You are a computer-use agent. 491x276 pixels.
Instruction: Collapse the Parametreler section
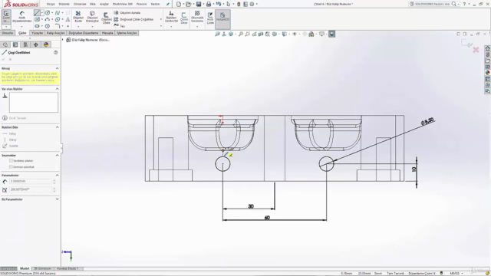(57, 176)
